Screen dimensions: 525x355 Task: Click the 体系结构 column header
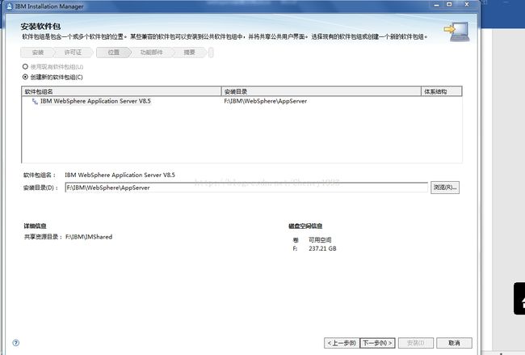click(x=442, y=91)
